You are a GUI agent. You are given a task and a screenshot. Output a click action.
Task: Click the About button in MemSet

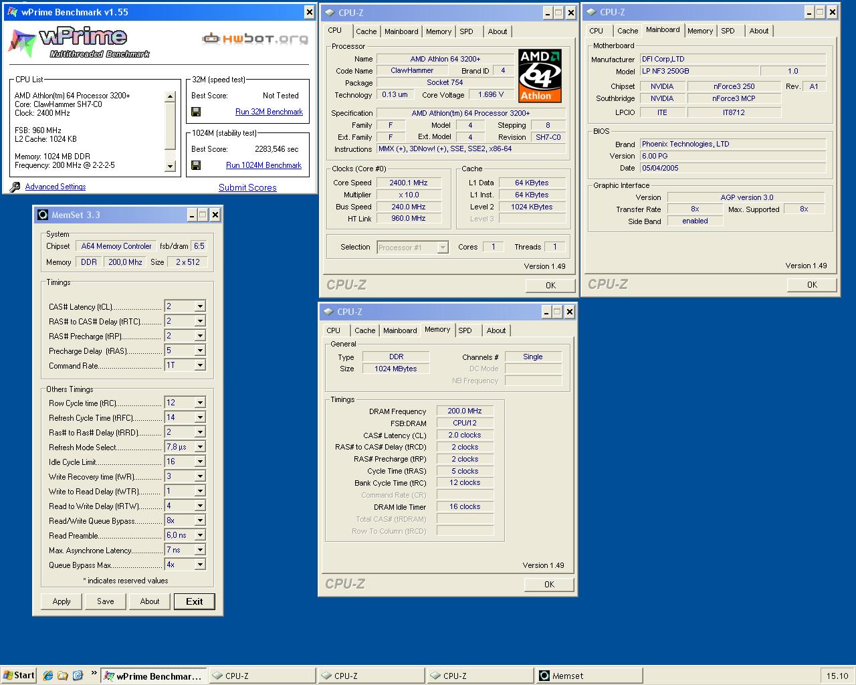pos(150,601)
